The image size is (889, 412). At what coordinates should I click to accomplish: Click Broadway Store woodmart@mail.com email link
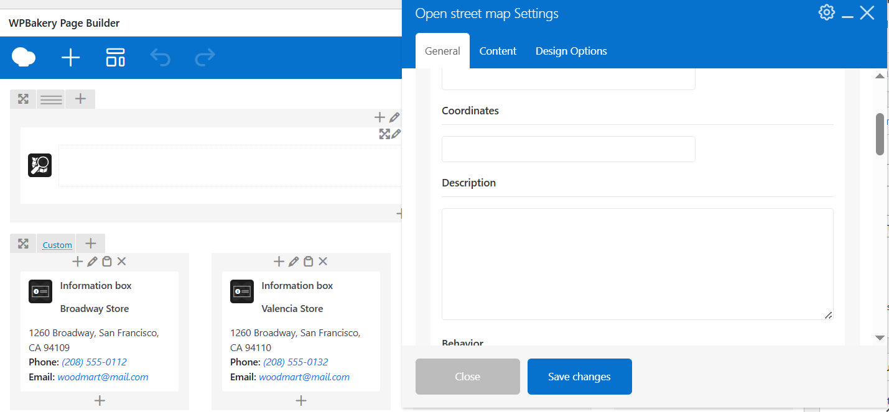click(x=103, y=377)
